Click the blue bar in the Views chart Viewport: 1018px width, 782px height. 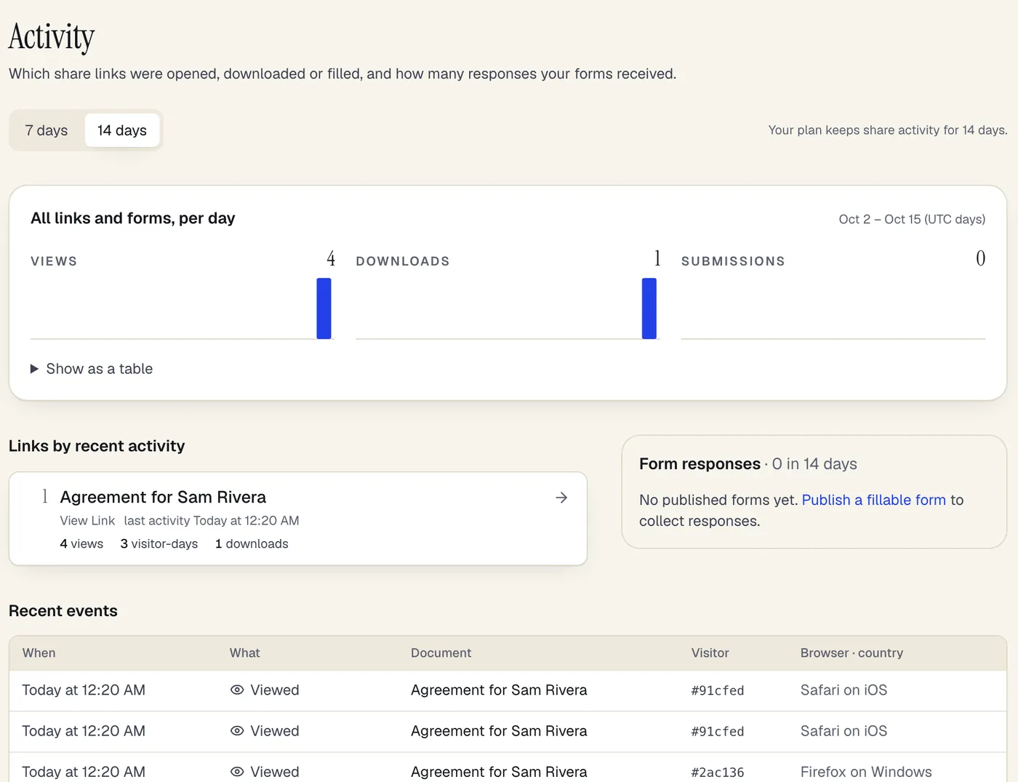click(324, 308)
